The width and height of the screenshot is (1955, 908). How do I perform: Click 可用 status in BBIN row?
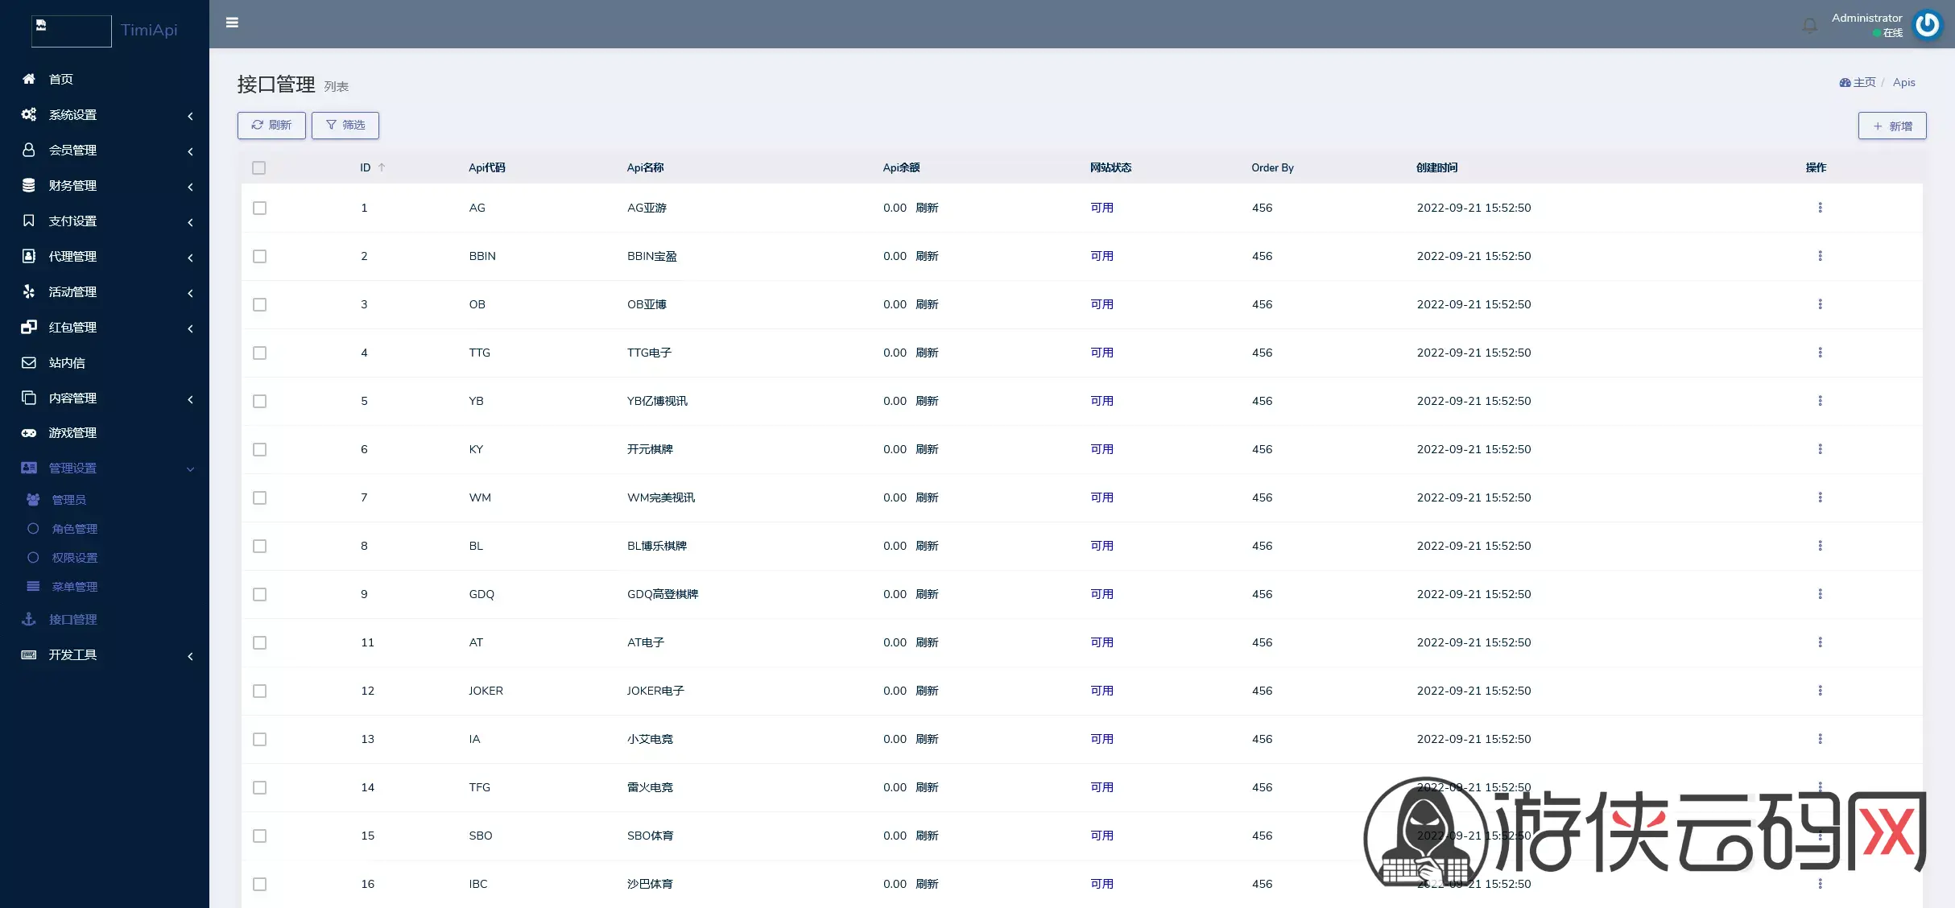(x=1101, y=256)
